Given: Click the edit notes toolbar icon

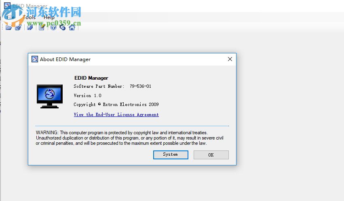Looking at the screenshot, I should 42,27.
